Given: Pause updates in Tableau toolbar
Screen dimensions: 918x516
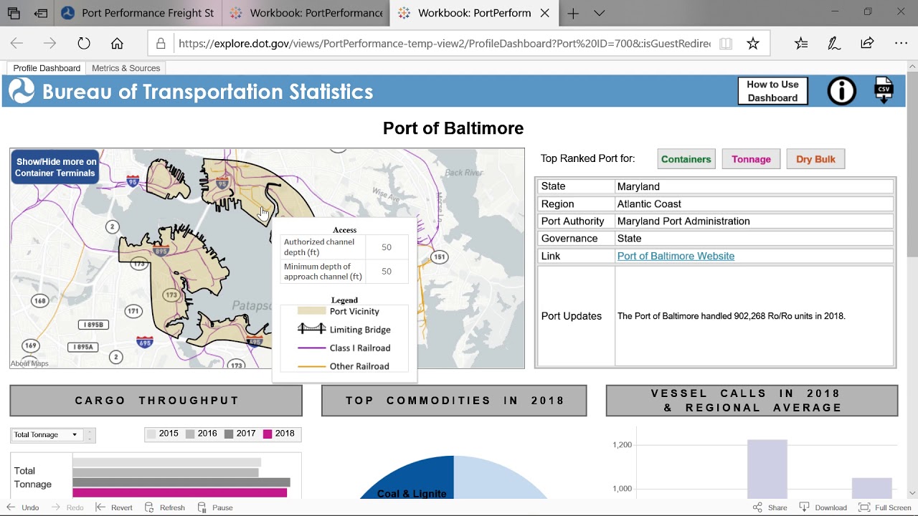Looking at the screenshot, I should 215,507.
